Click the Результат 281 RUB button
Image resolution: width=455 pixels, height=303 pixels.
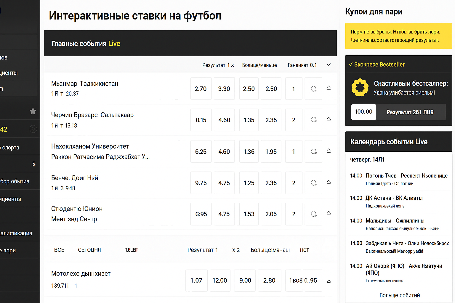[x=410, y=112]
